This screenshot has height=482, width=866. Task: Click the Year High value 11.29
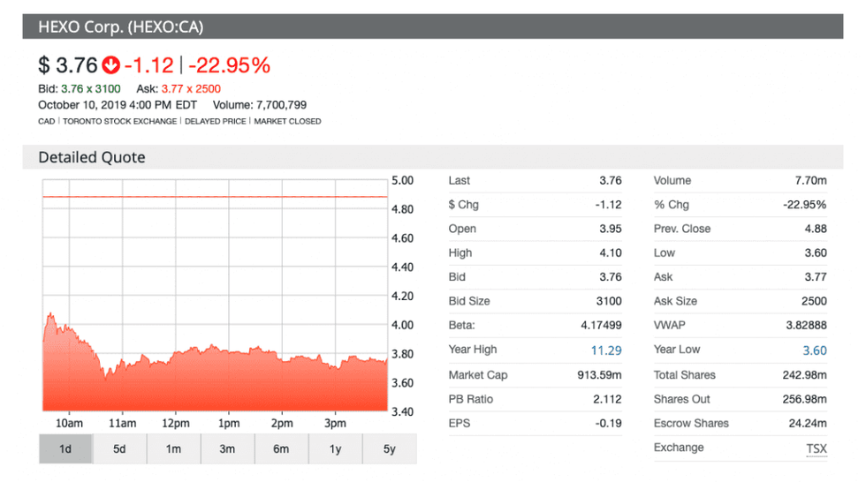pos(605,350)
